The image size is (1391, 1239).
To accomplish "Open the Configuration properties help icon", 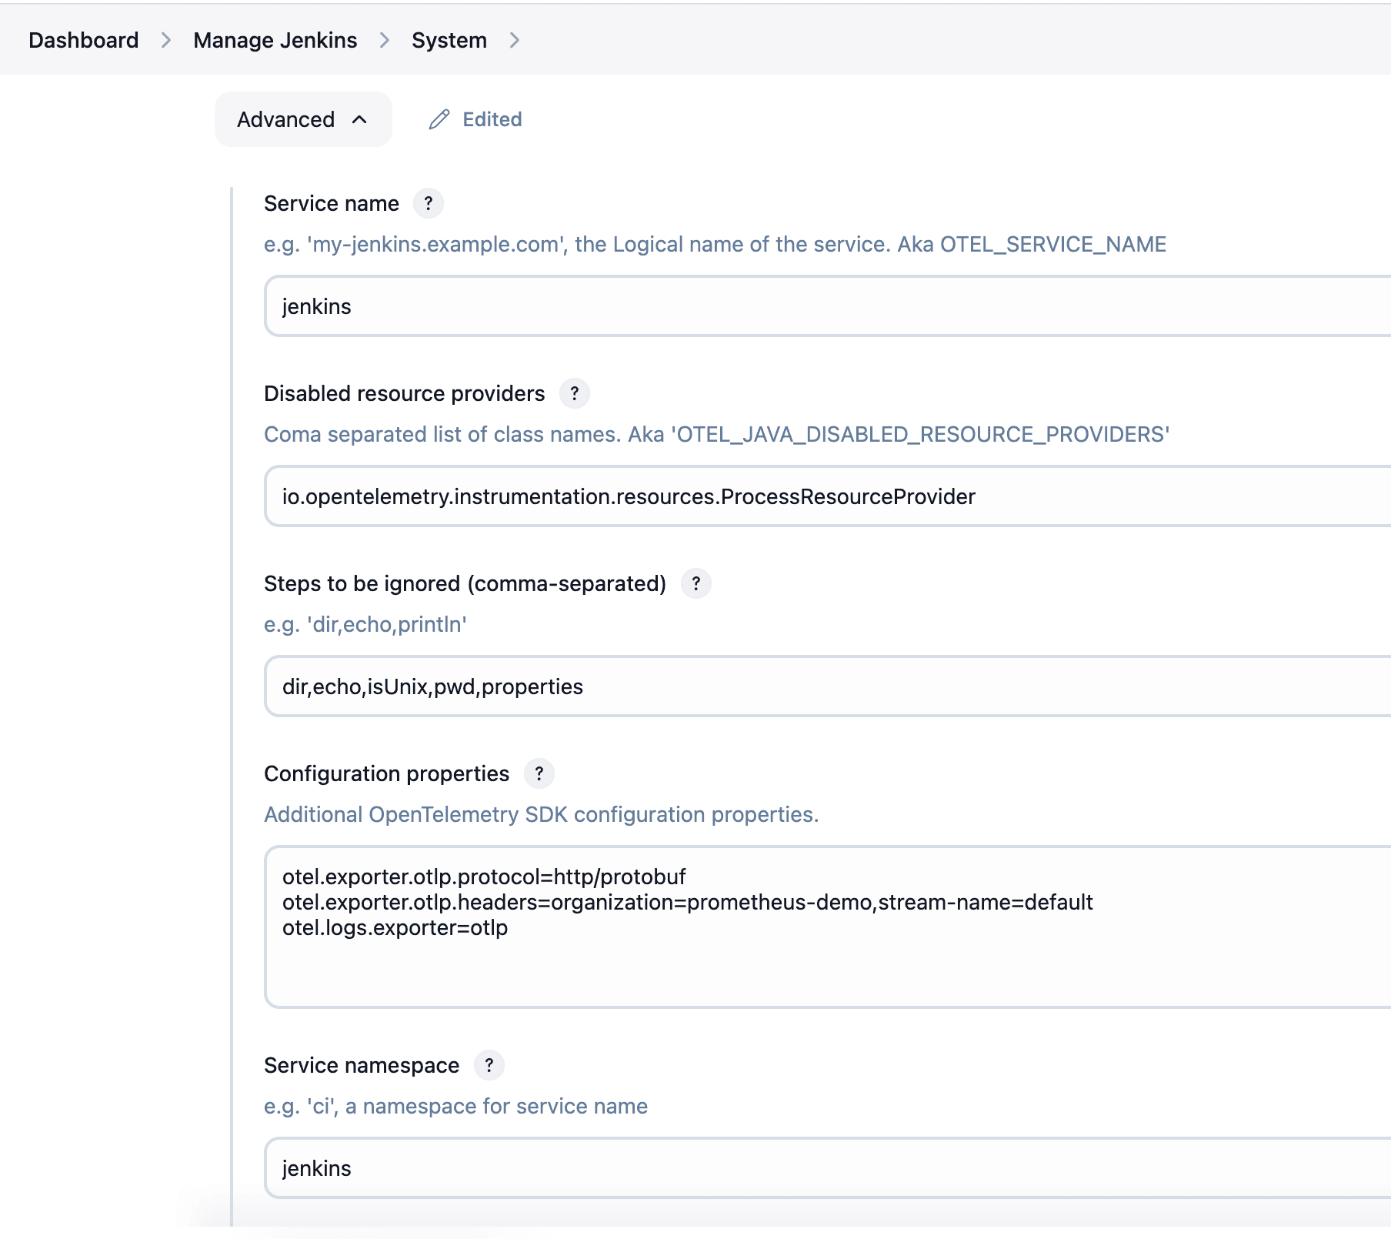I will 539,773.
